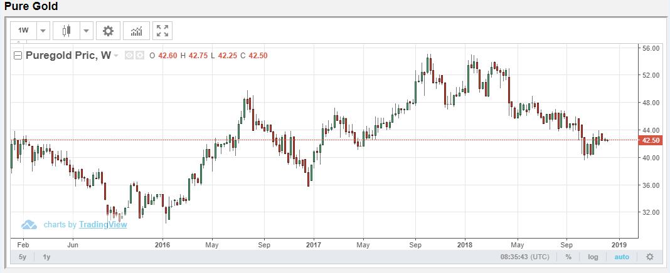Viewport: 670px width, 273px height.
Task: Switch to the 1y date range
Action: click(46, 257)
